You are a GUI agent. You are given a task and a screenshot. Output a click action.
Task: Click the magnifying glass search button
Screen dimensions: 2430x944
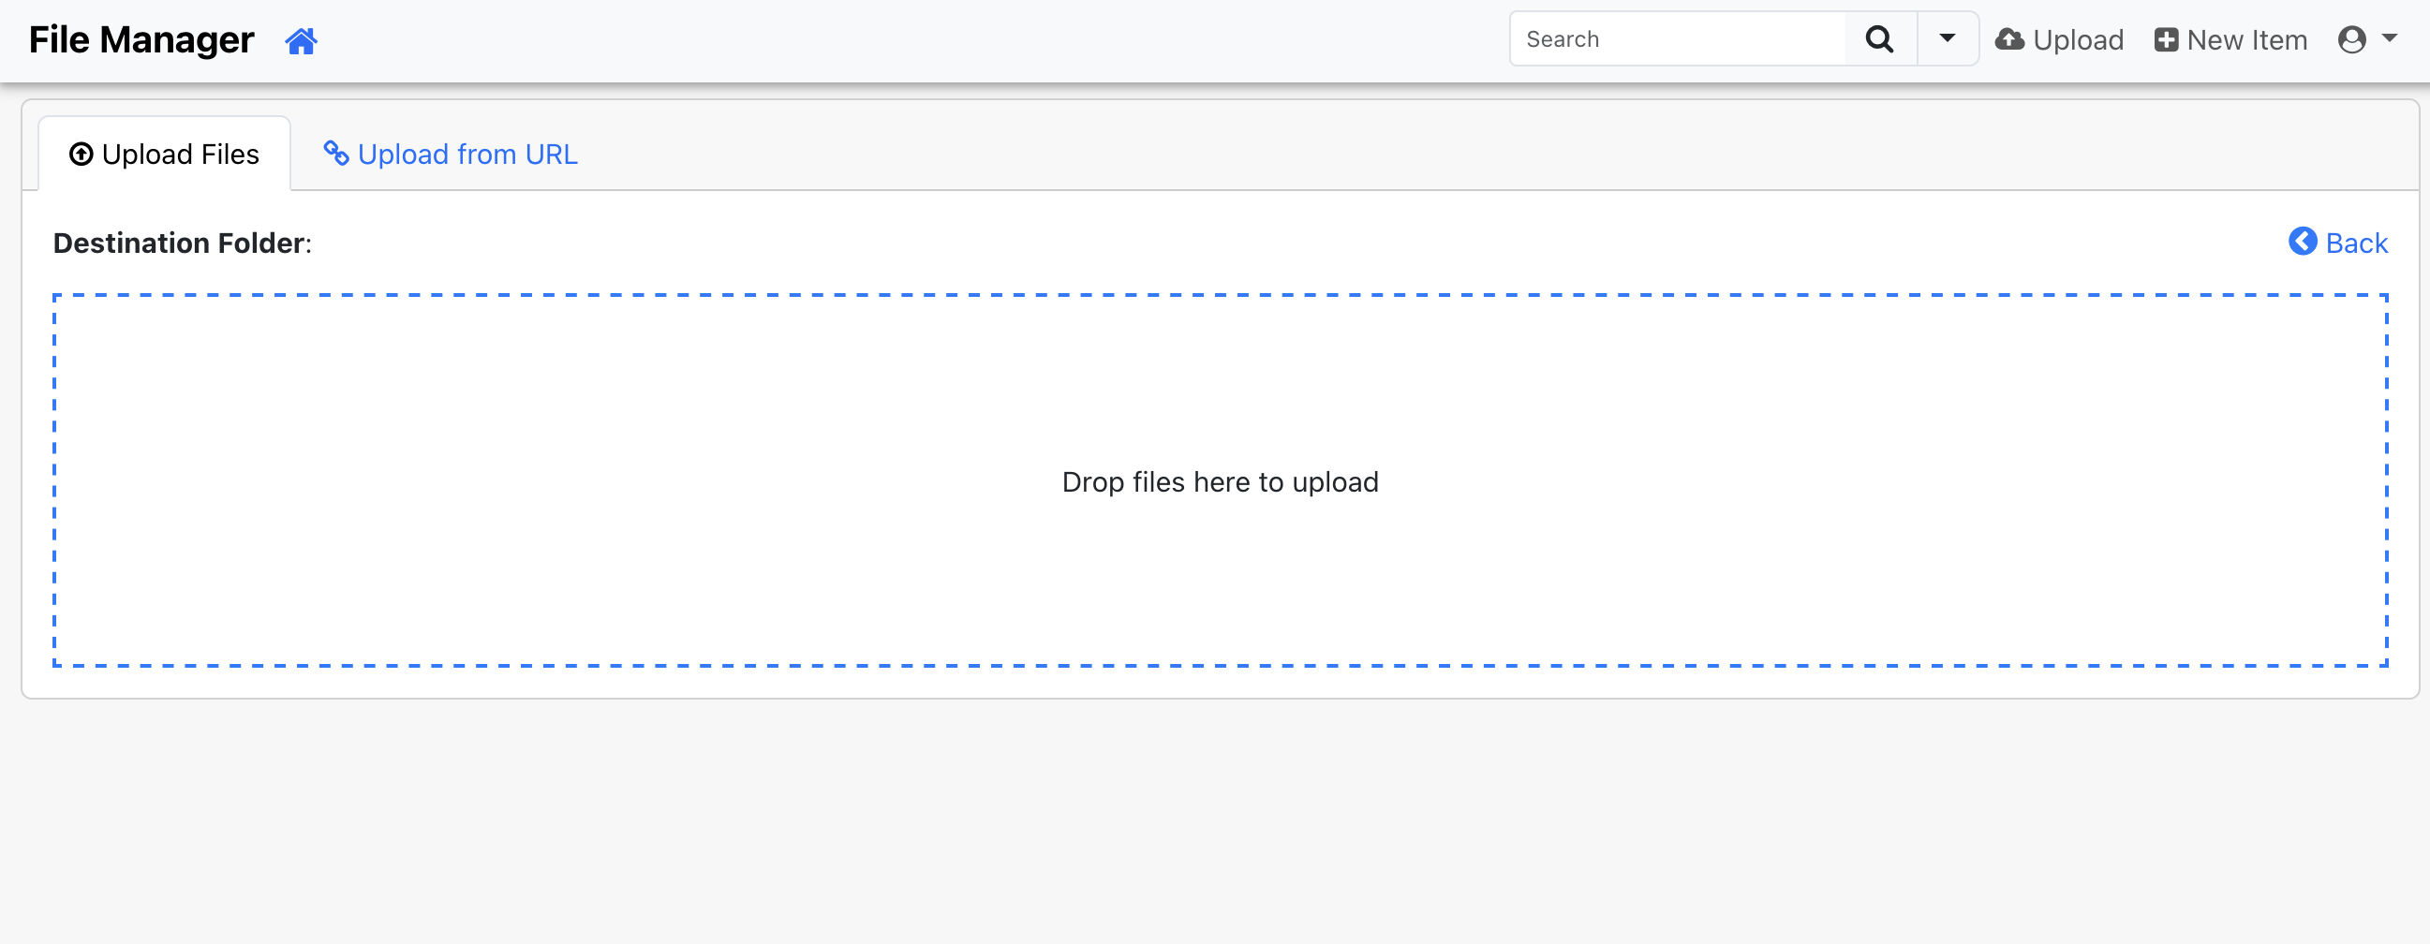[x=1879, y=39]
